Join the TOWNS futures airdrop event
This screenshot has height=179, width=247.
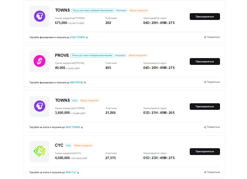(205, 17)
